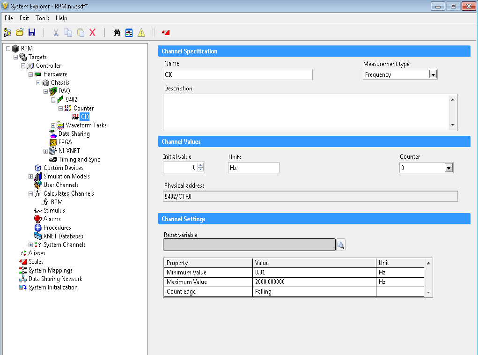
Task: Click the XNET Databases icon
Action: [38, 236]
